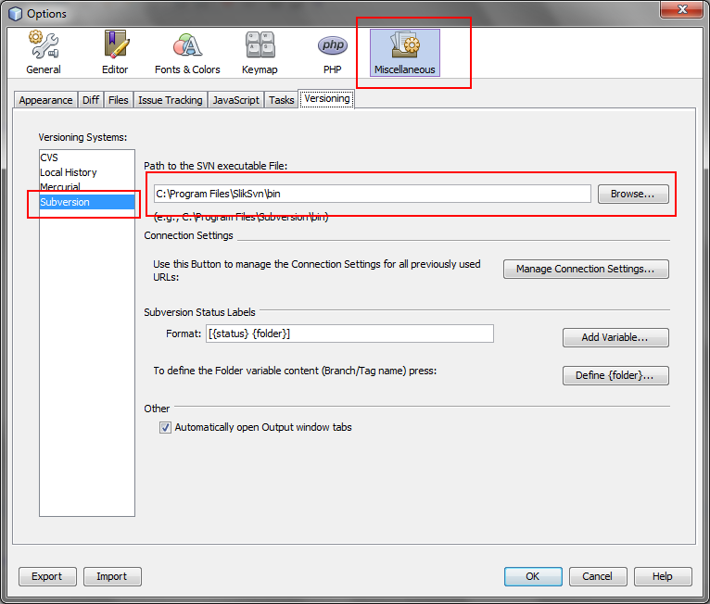Open the Editor options category
Viewport: 710px width, 604px height.
tap(115, 53)
